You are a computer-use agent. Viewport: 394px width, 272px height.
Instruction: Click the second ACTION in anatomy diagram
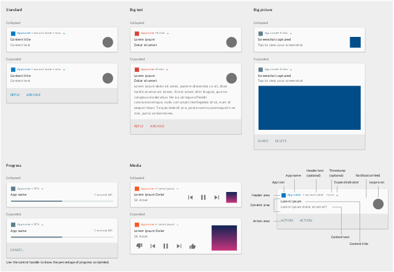click(x=306, y=220)
